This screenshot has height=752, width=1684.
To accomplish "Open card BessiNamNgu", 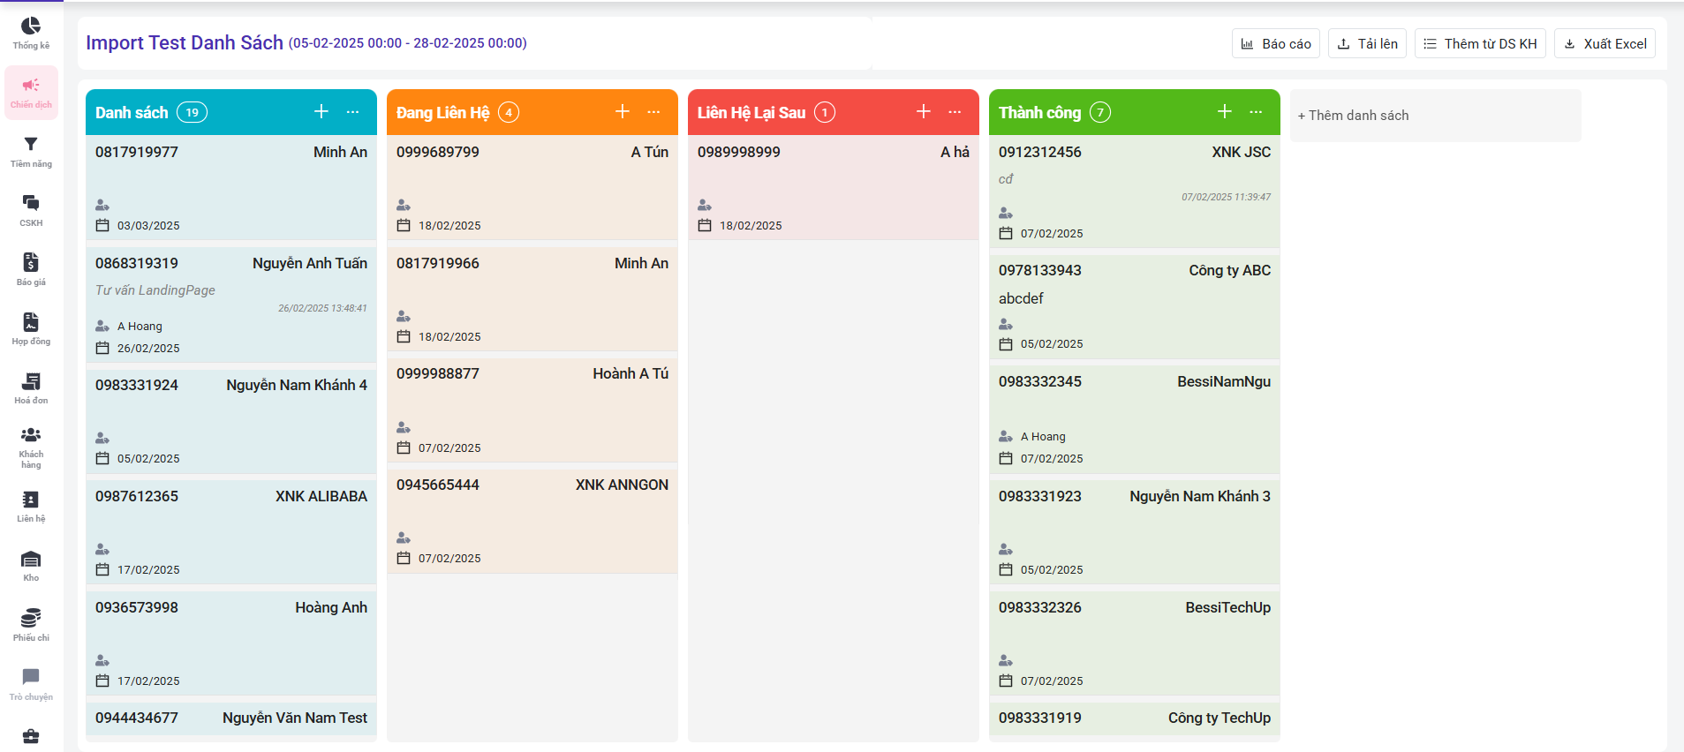I will click(x=1135, y=419).
